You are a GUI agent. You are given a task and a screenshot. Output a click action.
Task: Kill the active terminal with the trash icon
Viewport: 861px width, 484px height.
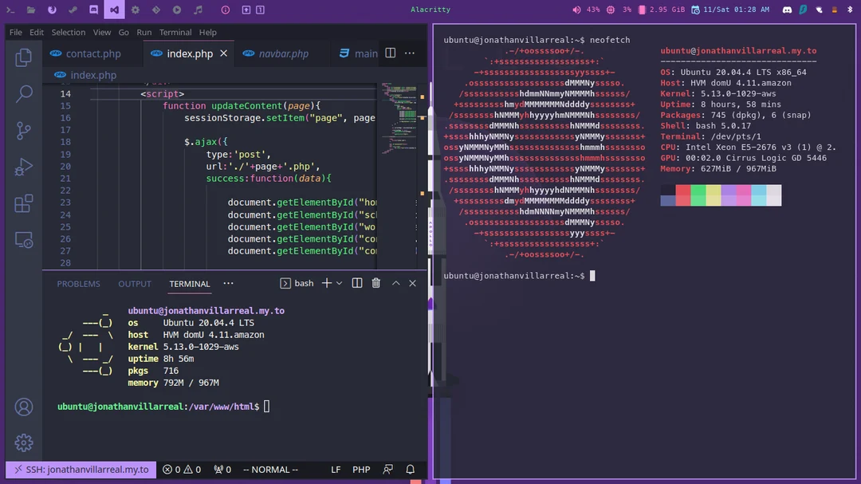point(375,282)
